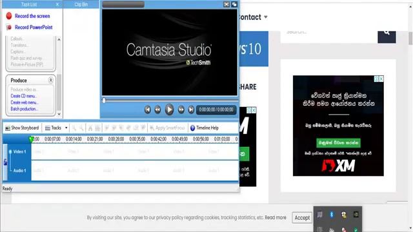The width and height of the screenshot is (413, 232).
Task: Click 0:00:42;00 mark on timeline ruler
Action: (x=158, y=139)
